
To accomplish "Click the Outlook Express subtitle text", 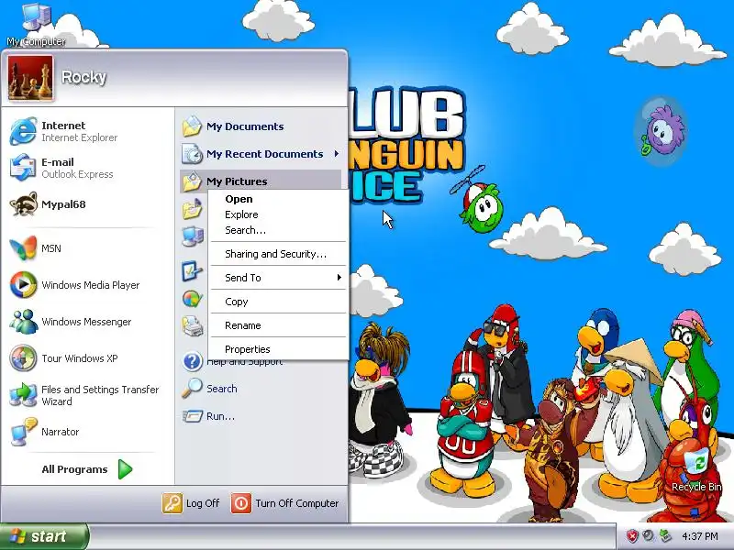I will click(x=77, y=174).
